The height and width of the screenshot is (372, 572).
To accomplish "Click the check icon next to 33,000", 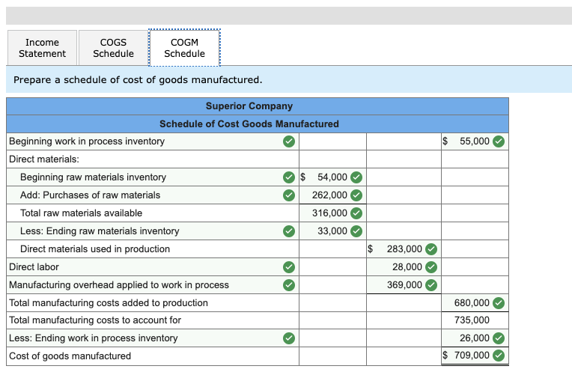I will click(x=356, y=231).
